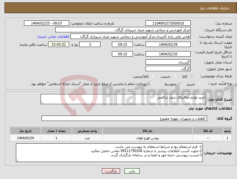Image resolution: width=237 pixels, height=179 pixels.
Task: Click the بازگشت back button
Action: pos(111,171)
